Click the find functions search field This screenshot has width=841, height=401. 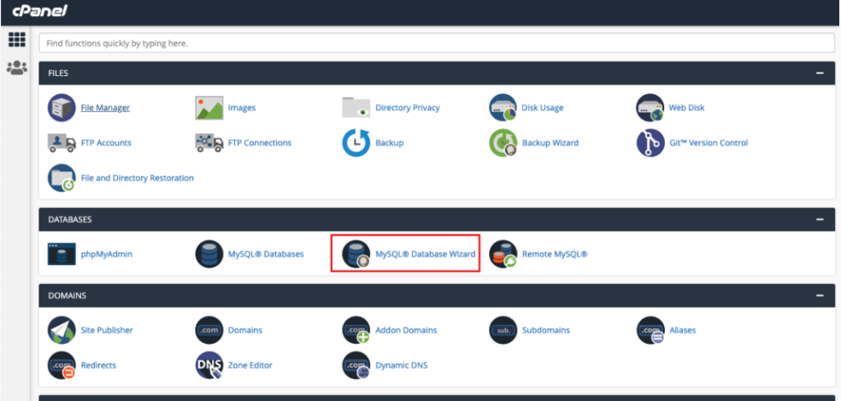pos(436,43)
